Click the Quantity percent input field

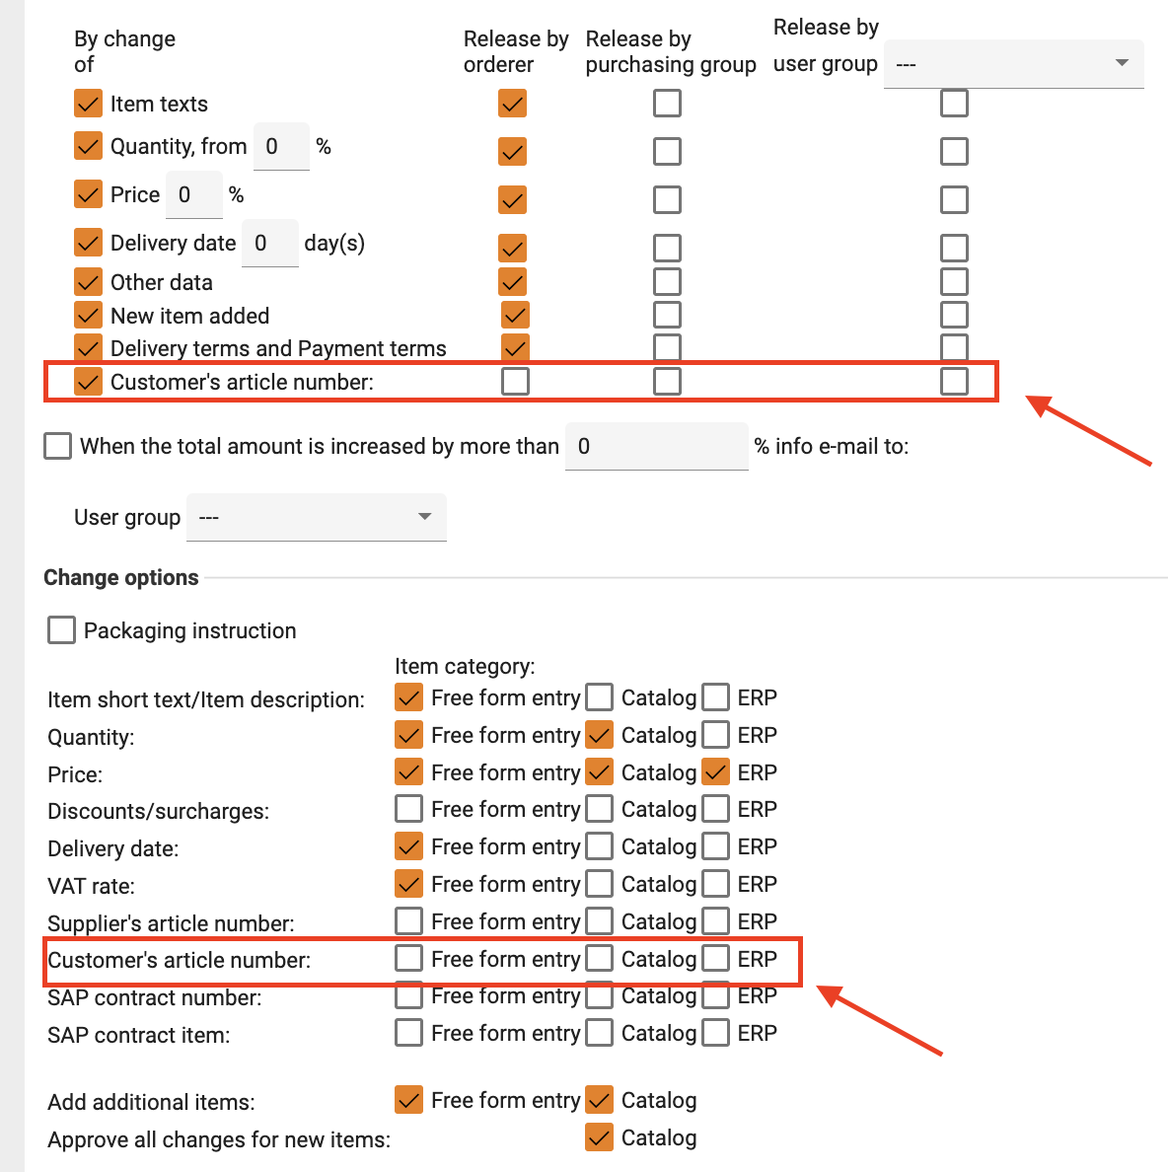[x=281, y=147]
